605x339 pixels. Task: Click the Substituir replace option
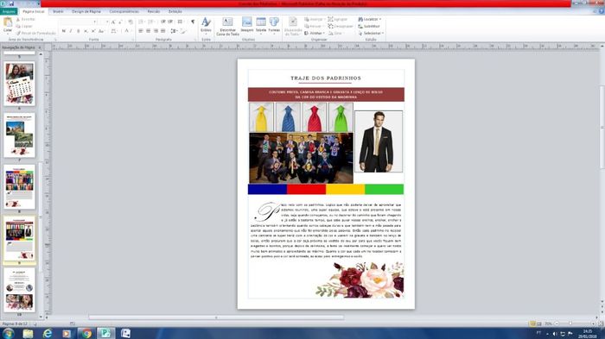[369, 26]
